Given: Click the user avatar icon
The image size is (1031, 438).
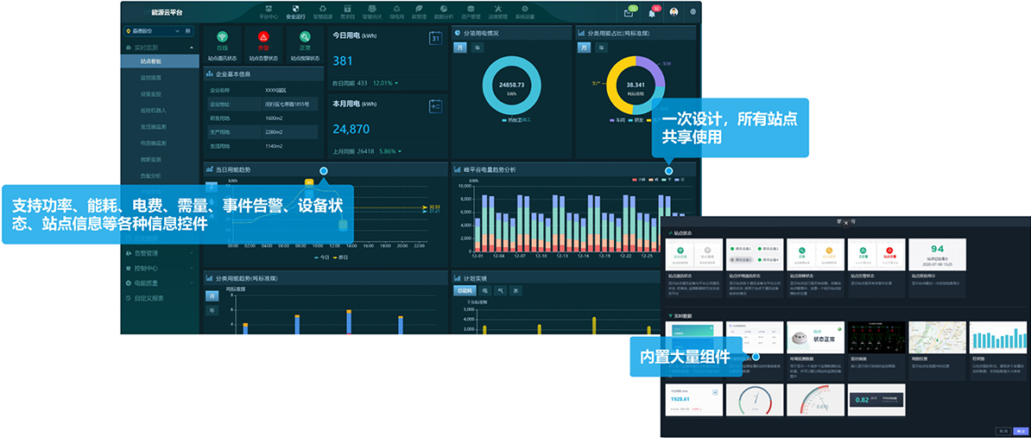Looking at the screenshot, I should [x=674, y=13].
